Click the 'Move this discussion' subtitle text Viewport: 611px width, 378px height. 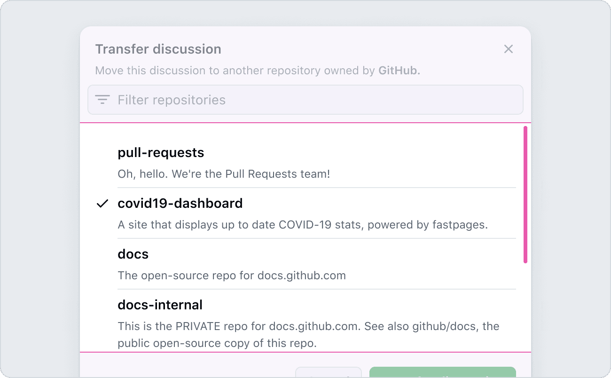point(235,71)
